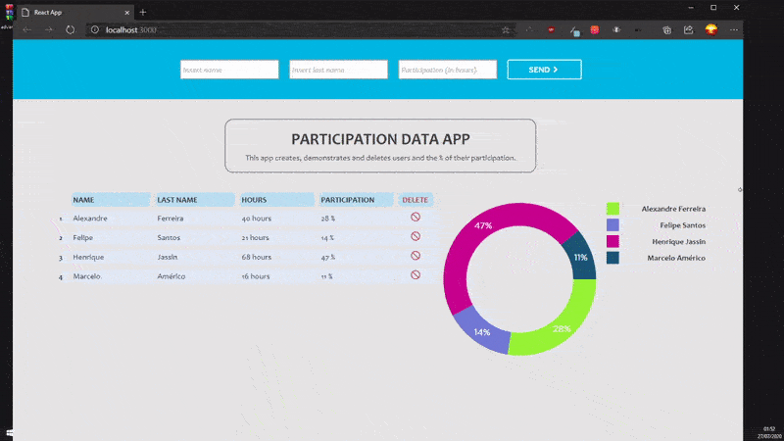Delete Marcelo Américo's row

point(416,275)
